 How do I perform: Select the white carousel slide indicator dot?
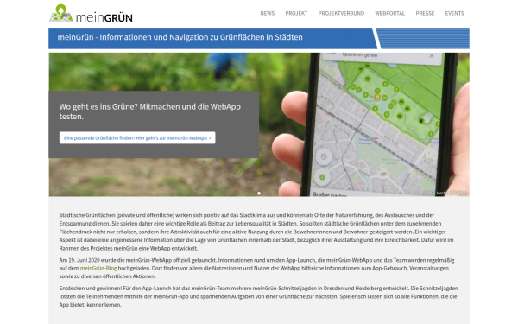(x=259, y=193)
